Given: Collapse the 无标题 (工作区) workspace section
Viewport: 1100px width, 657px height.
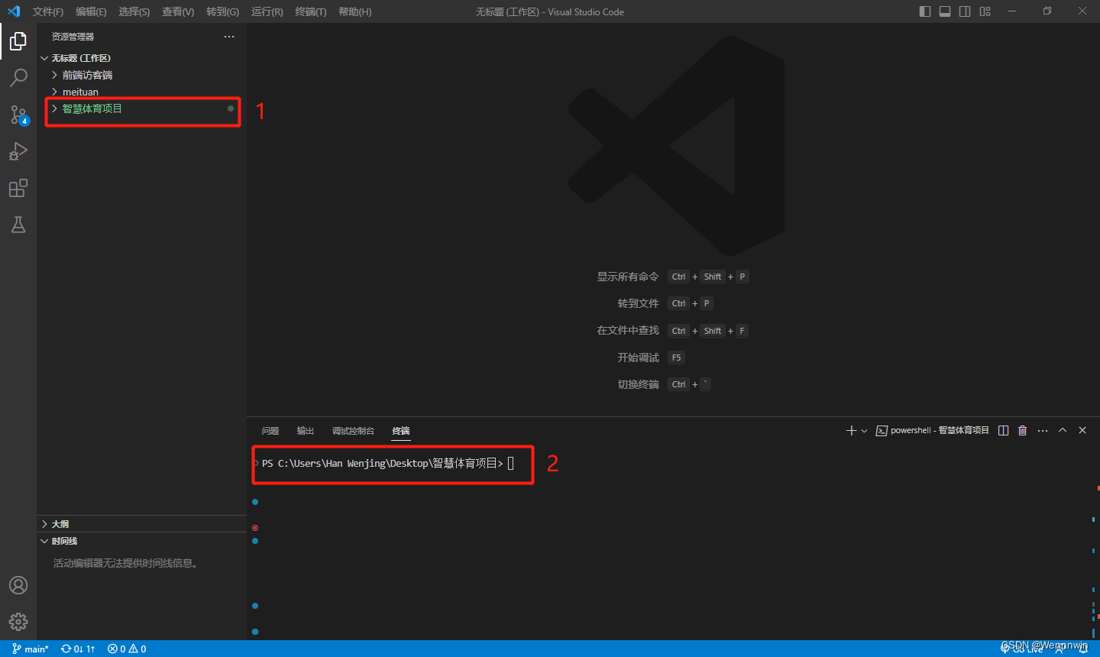Looking at the screenshot, I should [x=141, y=58].
